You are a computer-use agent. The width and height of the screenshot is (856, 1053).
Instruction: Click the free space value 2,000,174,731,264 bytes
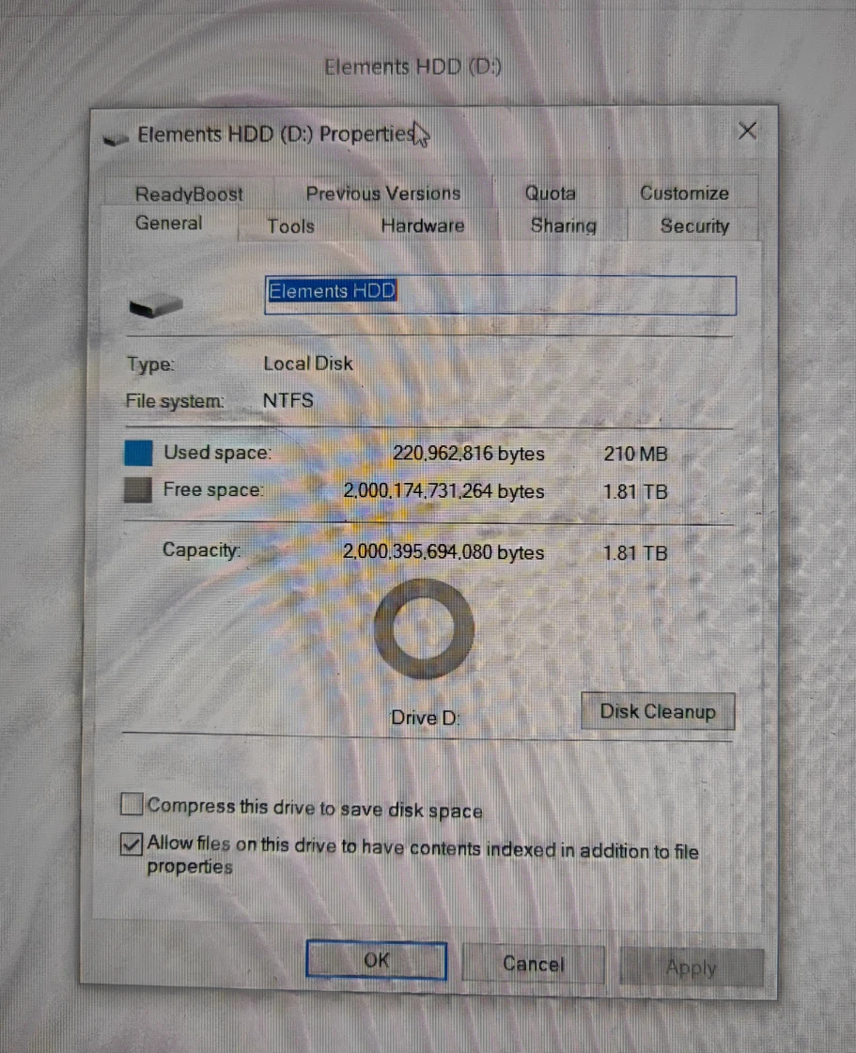444,491
